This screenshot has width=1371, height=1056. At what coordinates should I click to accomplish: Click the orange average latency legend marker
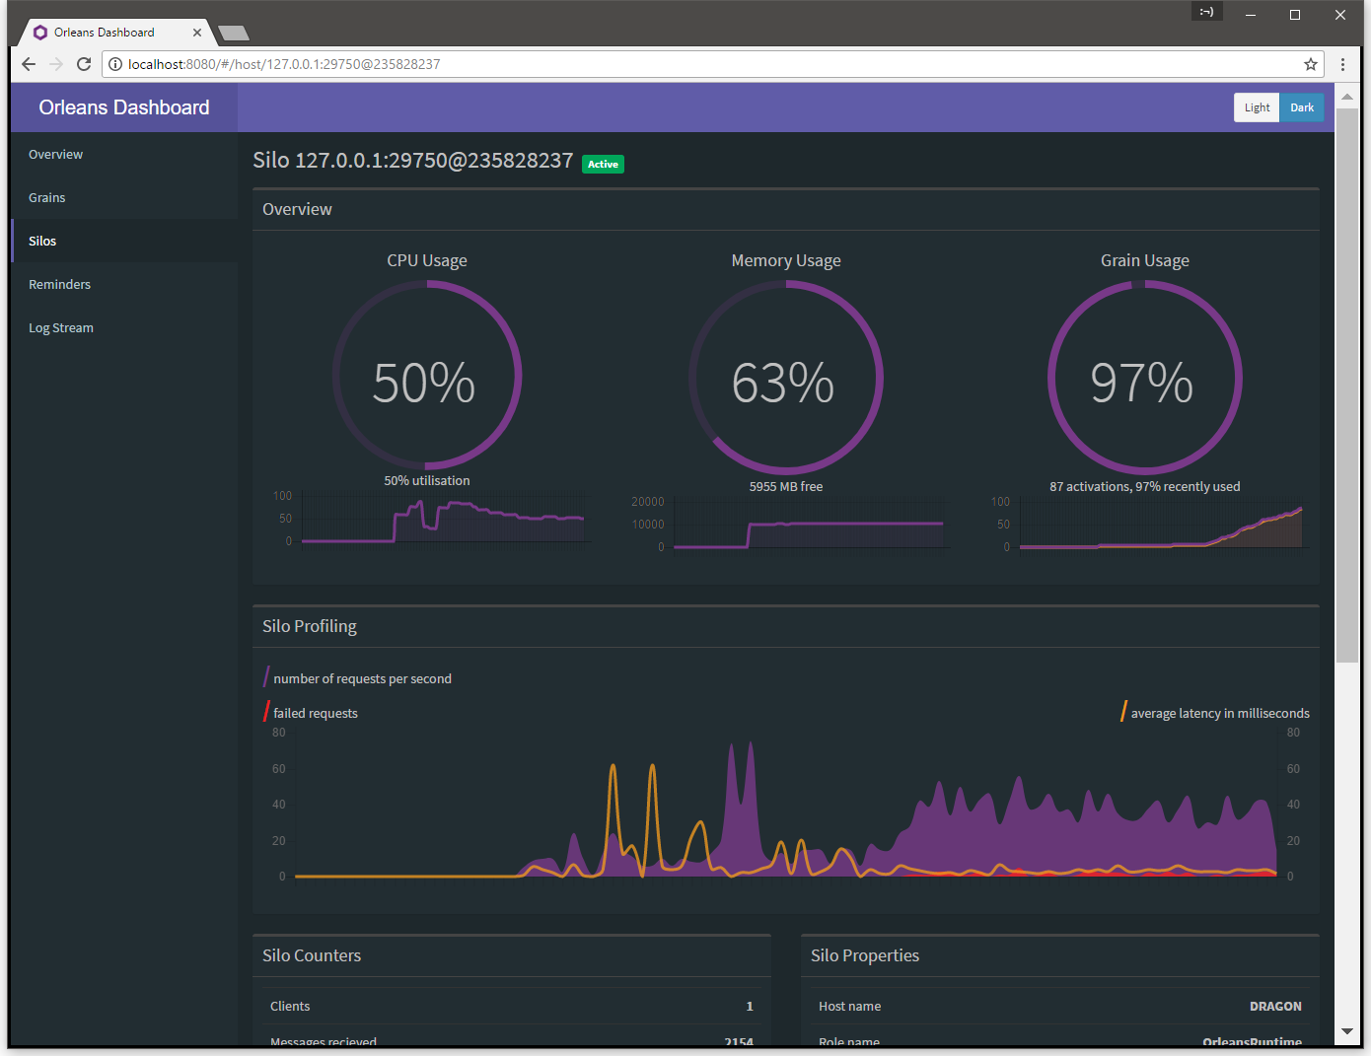(1123, 712)
